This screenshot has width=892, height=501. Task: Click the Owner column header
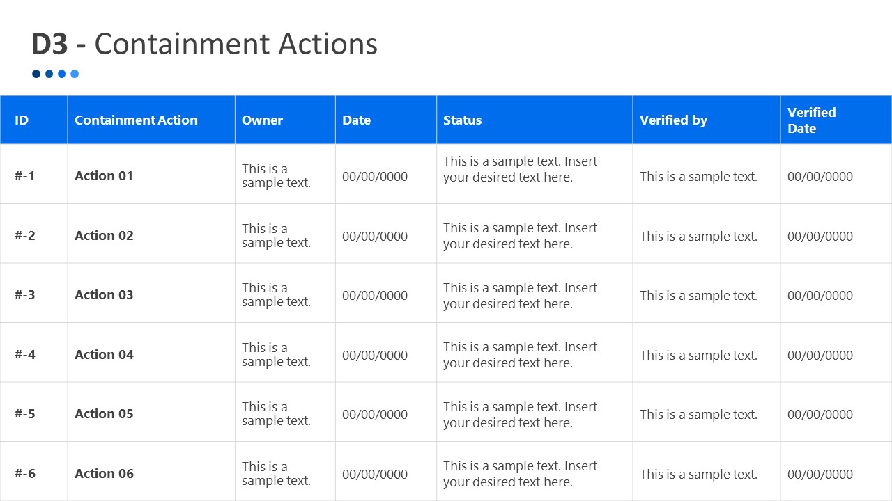pos(263,120)
